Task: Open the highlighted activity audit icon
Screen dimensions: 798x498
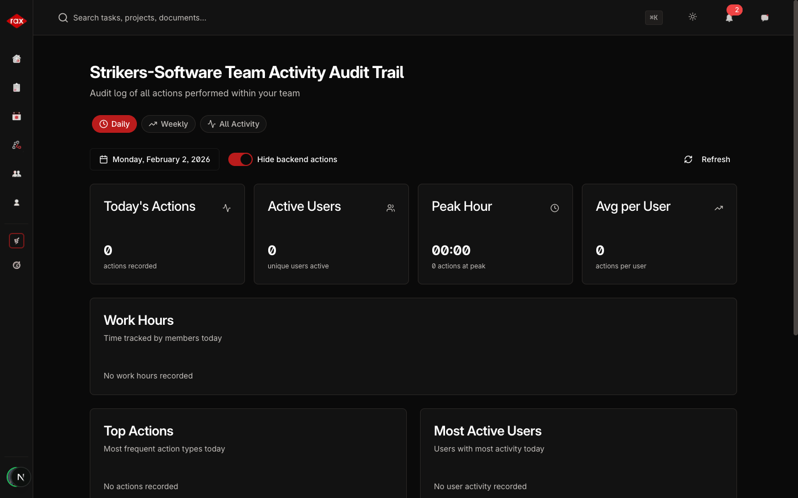Action: coord(16,241)
